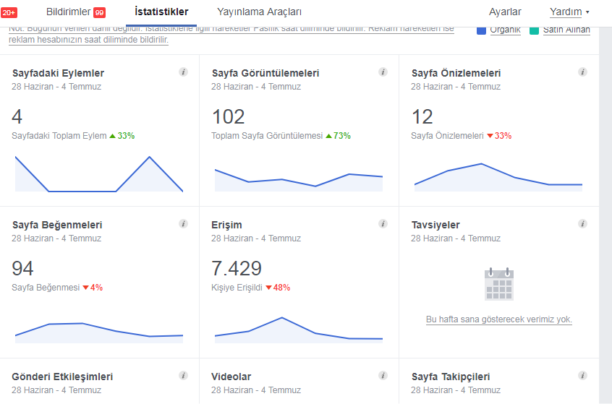Click the red 4% decrease indicator
This screenshot has width=612, height=404.
93,288
